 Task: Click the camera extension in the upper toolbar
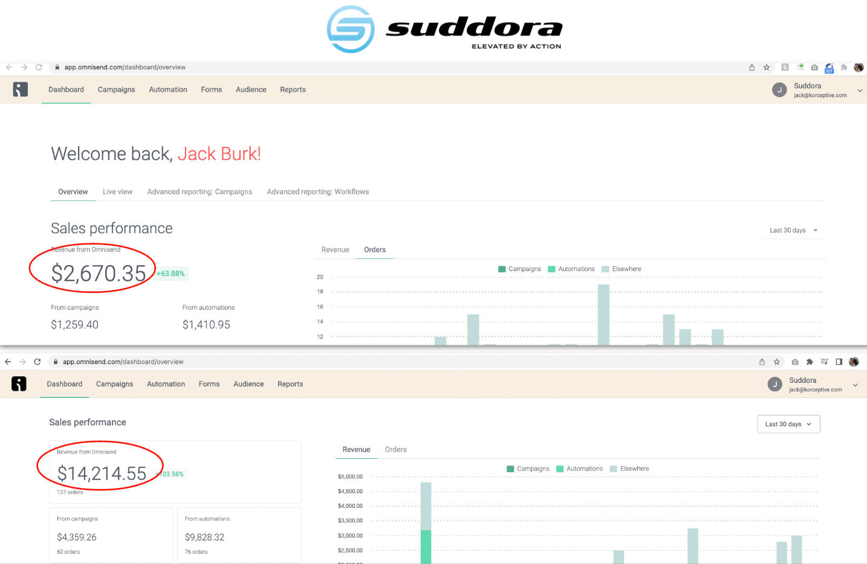tap(814, 68)
